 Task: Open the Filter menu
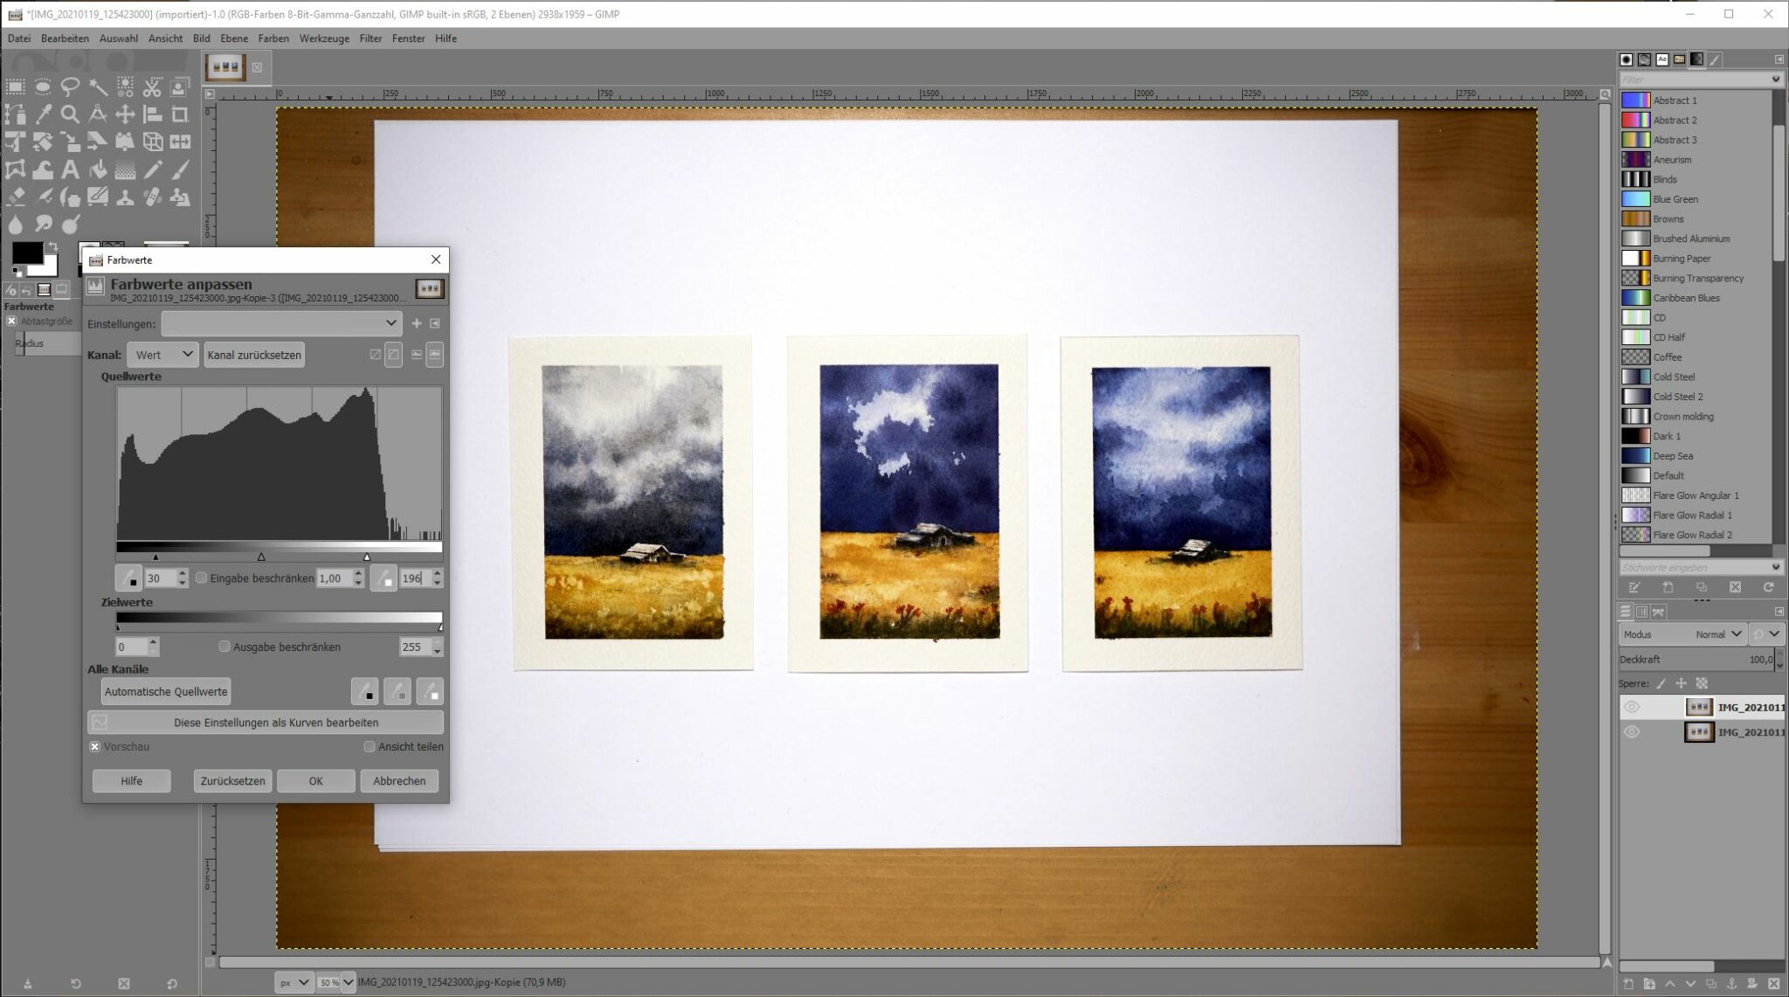point(370,38)
